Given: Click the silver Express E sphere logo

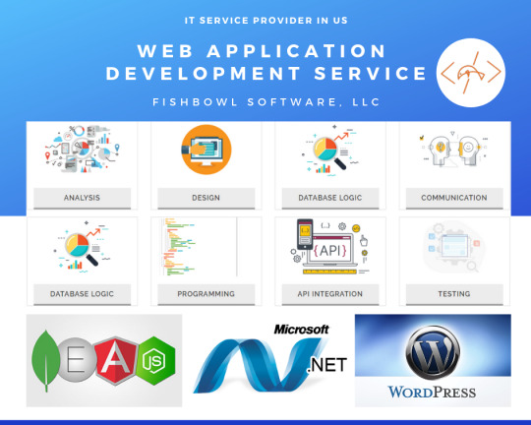Looking at the screenshot, I should coord(76,360).
